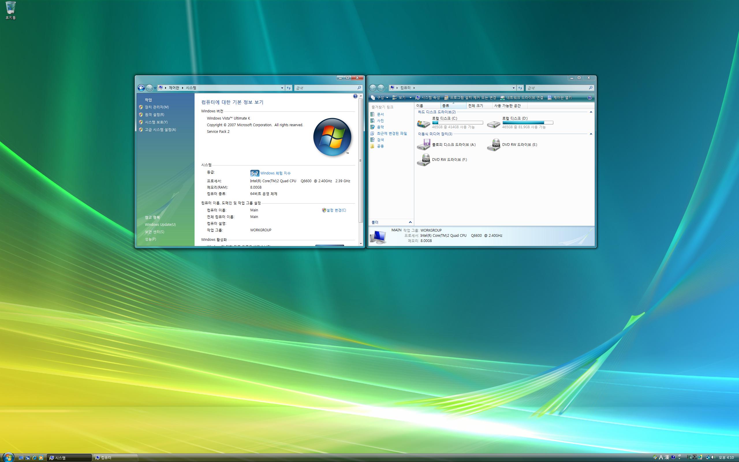Switch to 컴퓨터 taskbar button
739x462 pixels.
tap(115, 458)
